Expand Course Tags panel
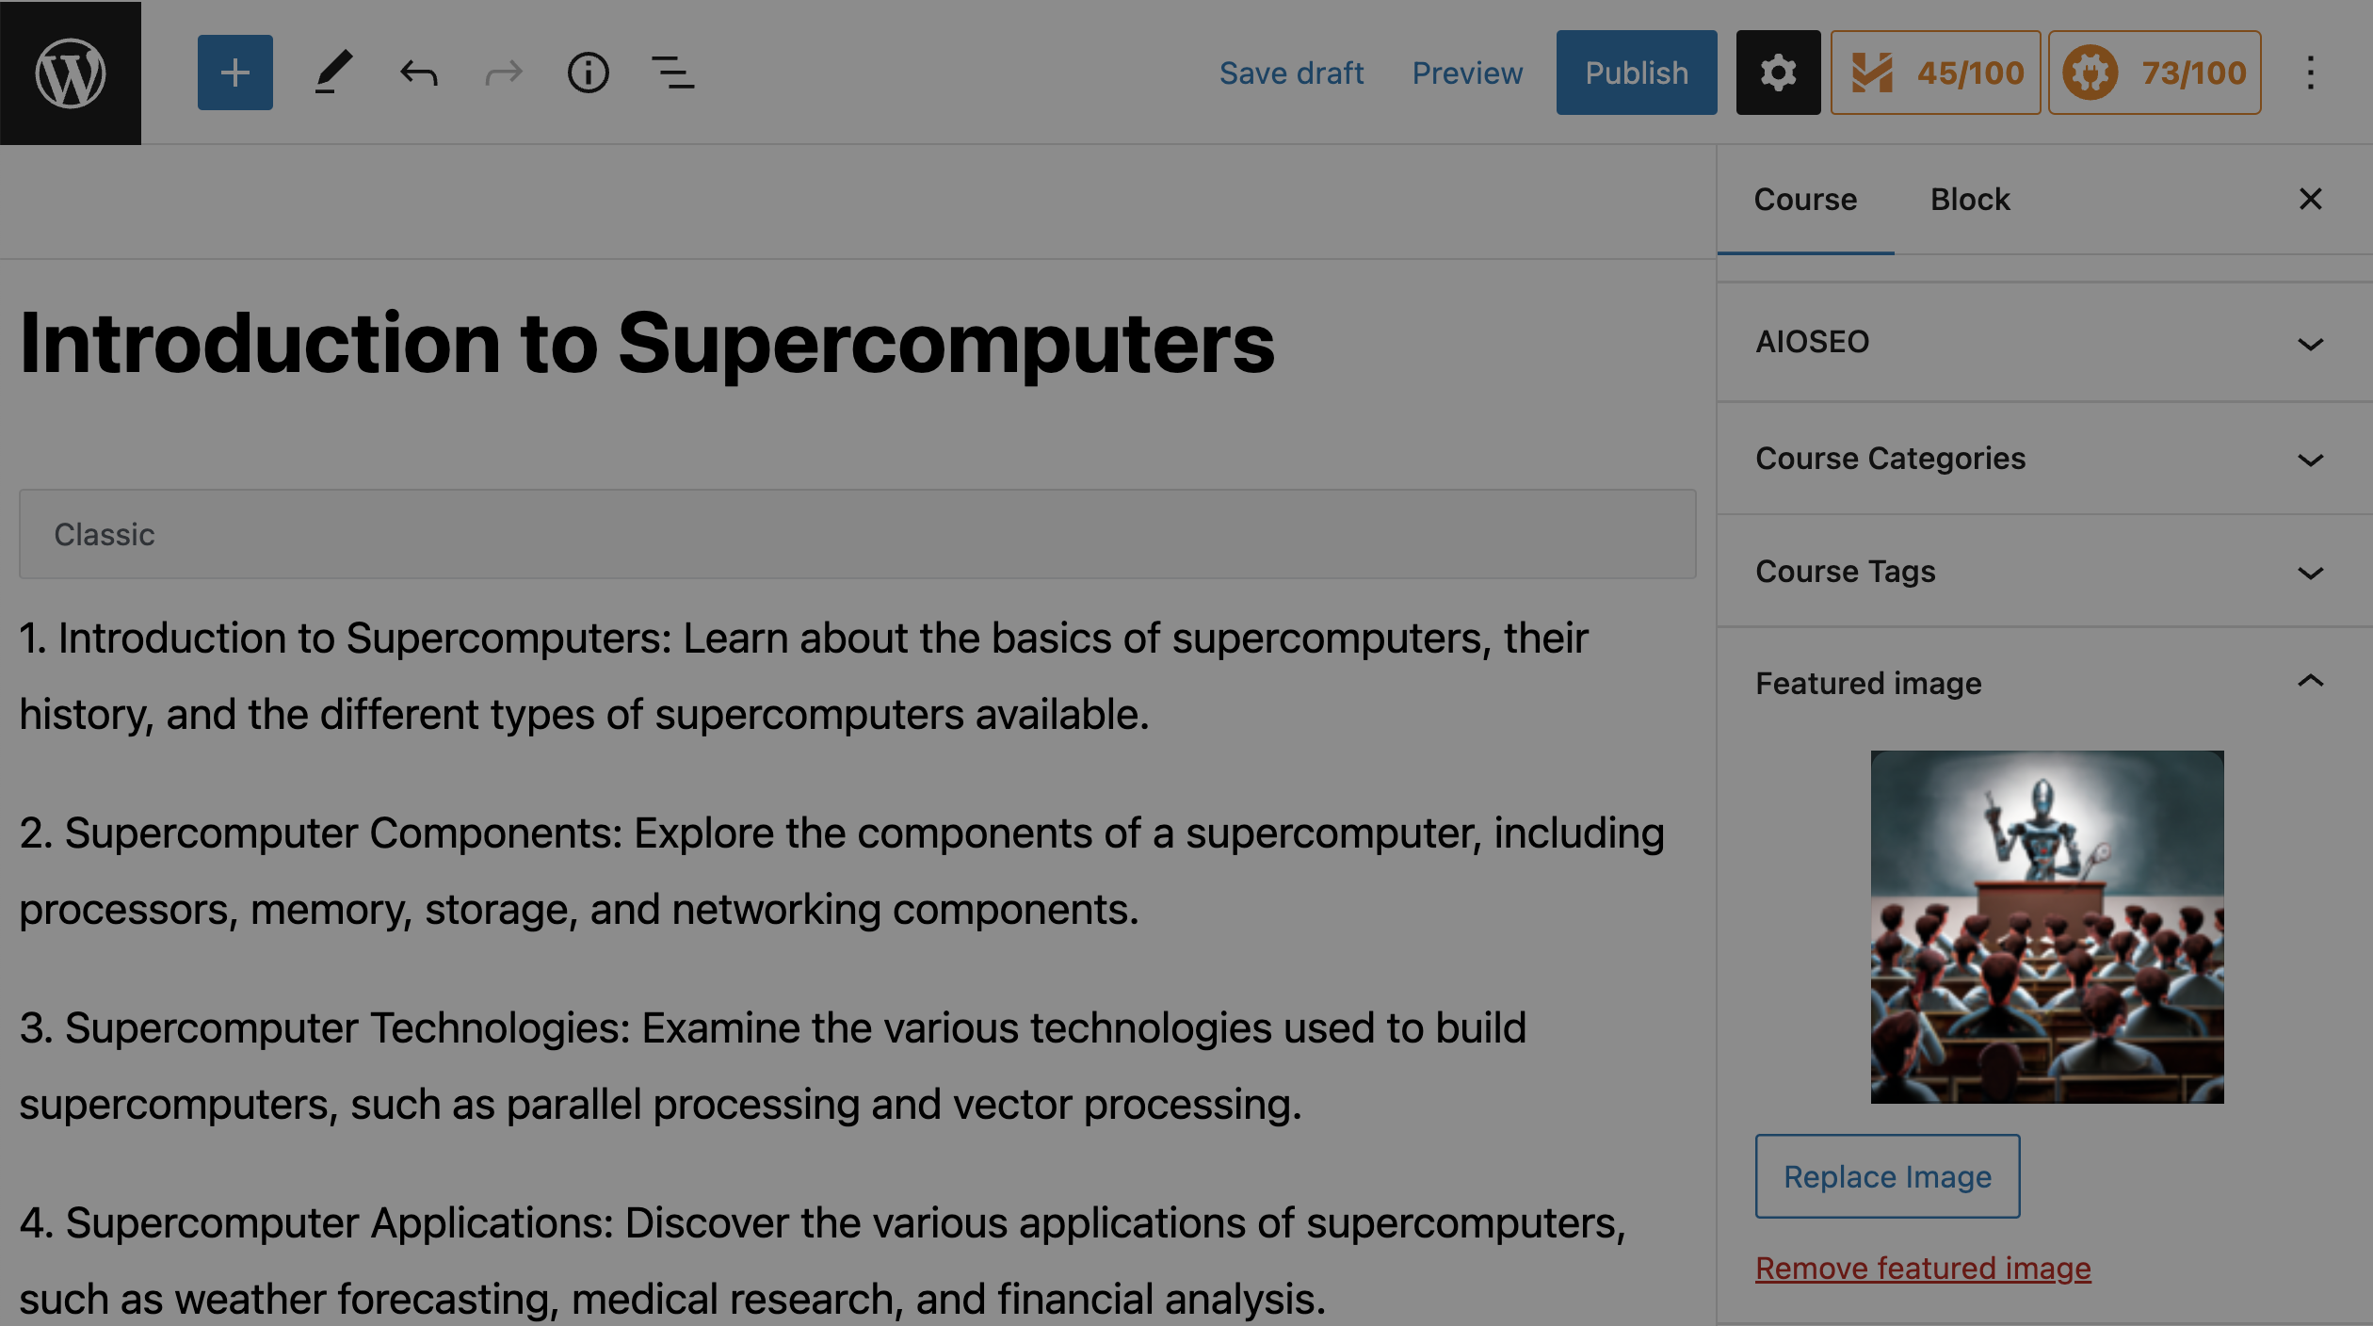Viewport: 2373px width, 1326px height. (x=2045, y=572)
